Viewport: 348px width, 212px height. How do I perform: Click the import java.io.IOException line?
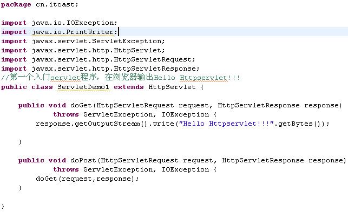(59, 23)
